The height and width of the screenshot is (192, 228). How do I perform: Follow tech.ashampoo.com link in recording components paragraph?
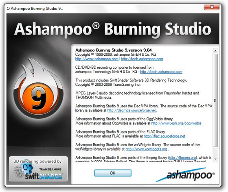[161, 72]
